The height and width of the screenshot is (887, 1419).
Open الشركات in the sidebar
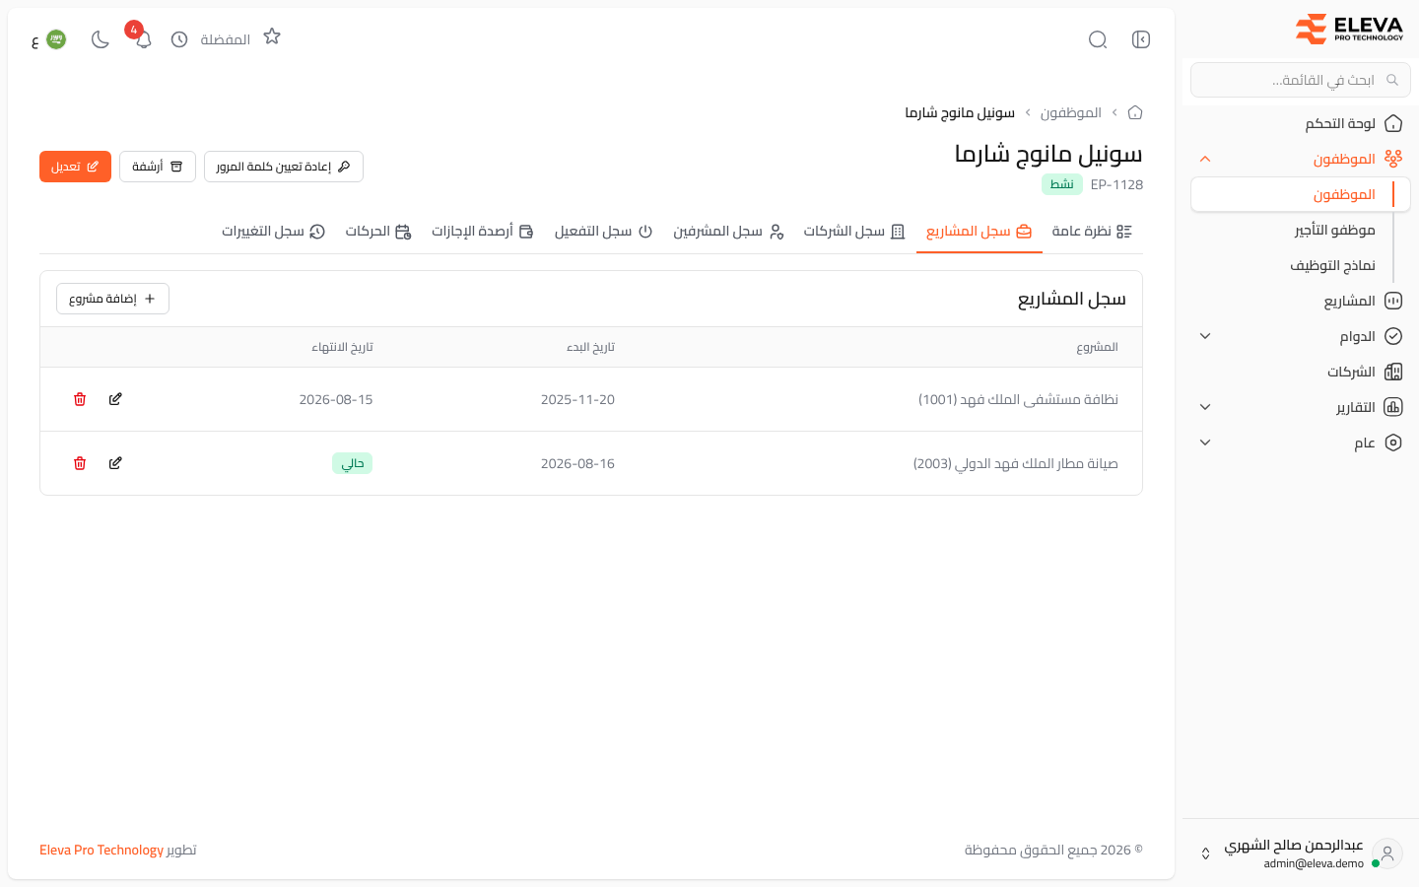point(1301,372)
